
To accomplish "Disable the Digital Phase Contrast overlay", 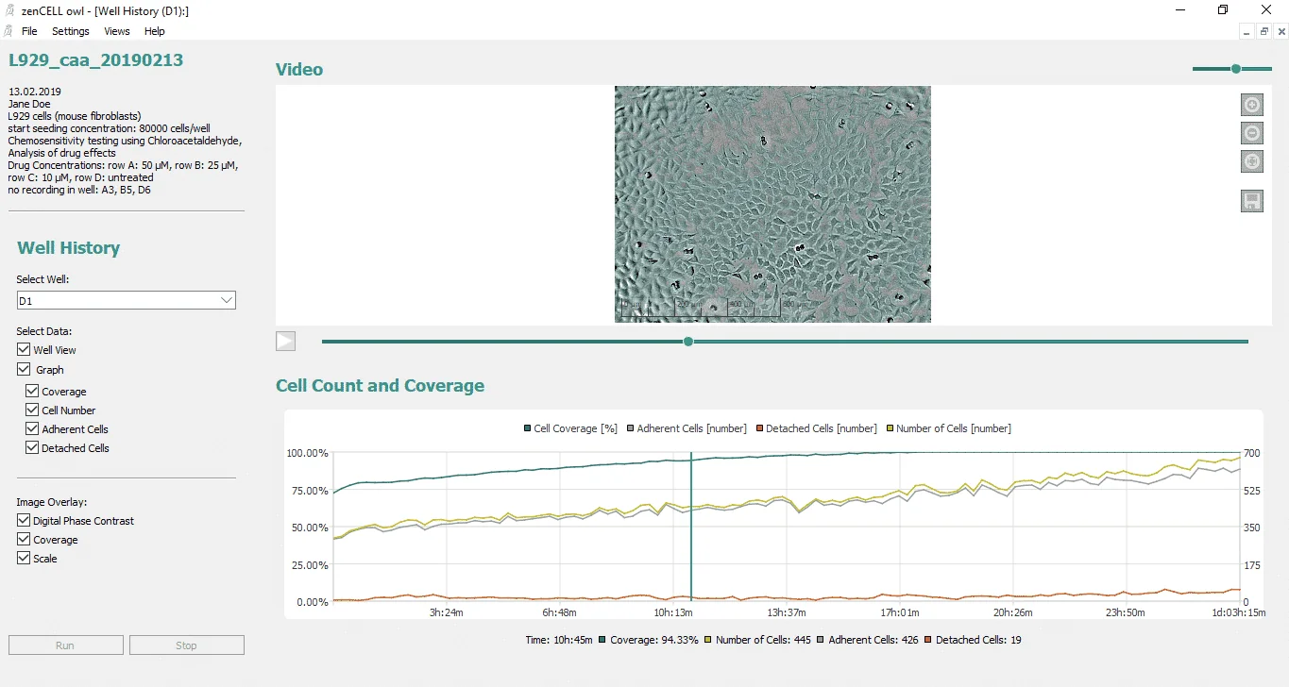I will 24,521.
